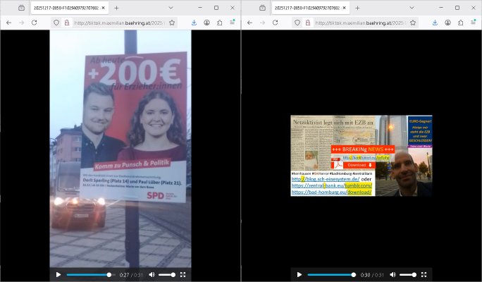
Task: Bookmark the page with left window star
Action: click(x=172, y=23)
